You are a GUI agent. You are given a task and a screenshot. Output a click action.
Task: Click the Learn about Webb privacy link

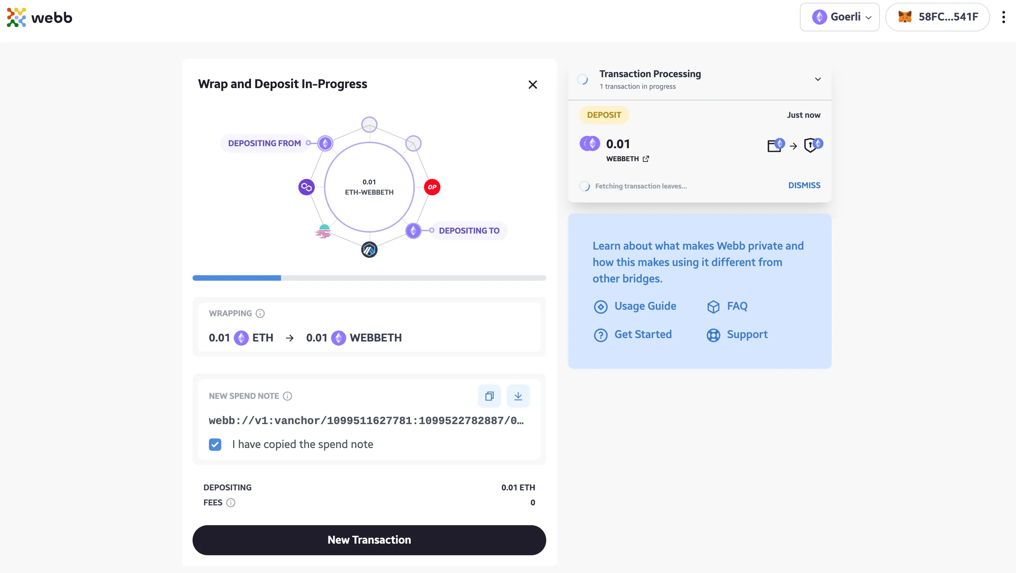pos(698,262)
